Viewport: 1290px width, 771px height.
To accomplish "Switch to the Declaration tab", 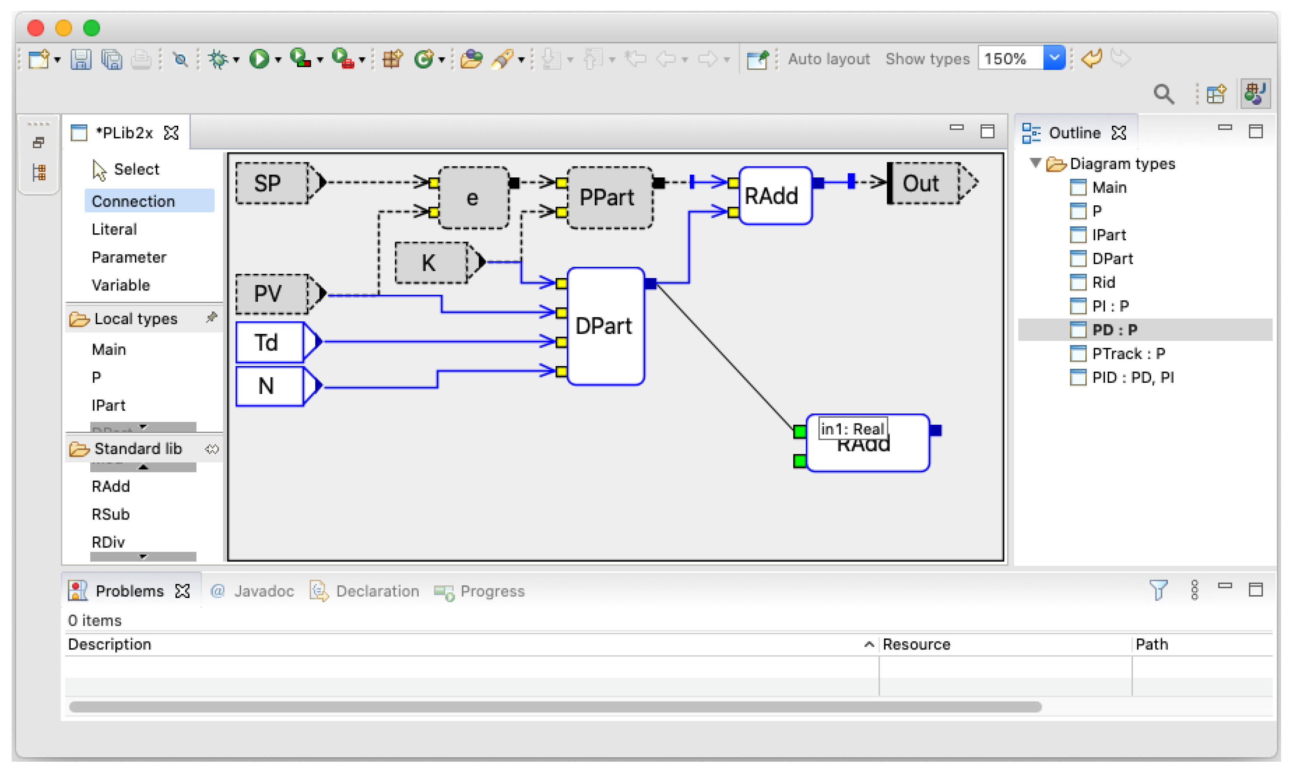I will coord(365,591).
